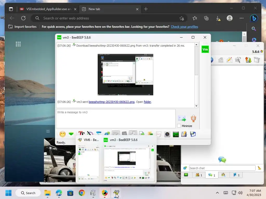The width and height of the screenshot is (266, 199).
Task: Open Edge Favorites star icon
Action: pos(195,18)
